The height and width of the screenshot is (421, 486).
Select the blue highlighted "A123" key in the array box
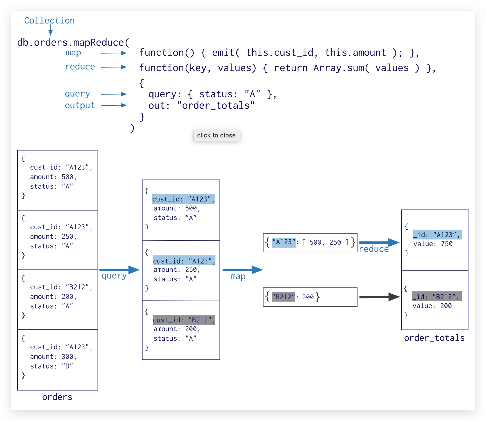[x=284, y=242]
